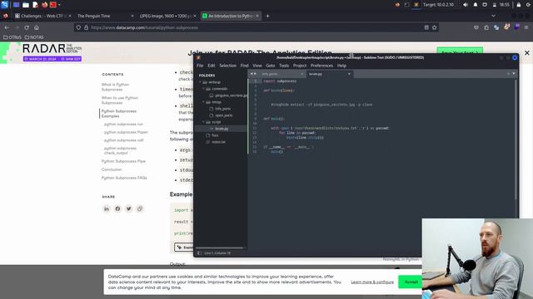Screen dimensions: 533x299
Task: Open the Sublime Text tab list dropdown arrow
Action: click(x=514, y=74)
